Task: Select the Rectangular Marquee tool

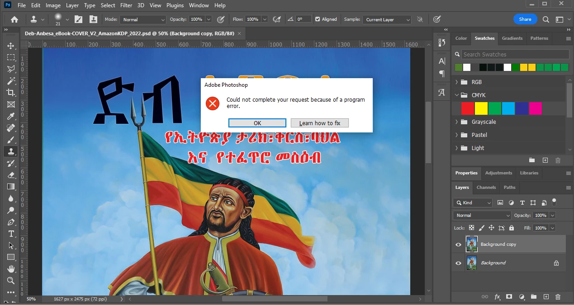Action: [x=11, y=57]
